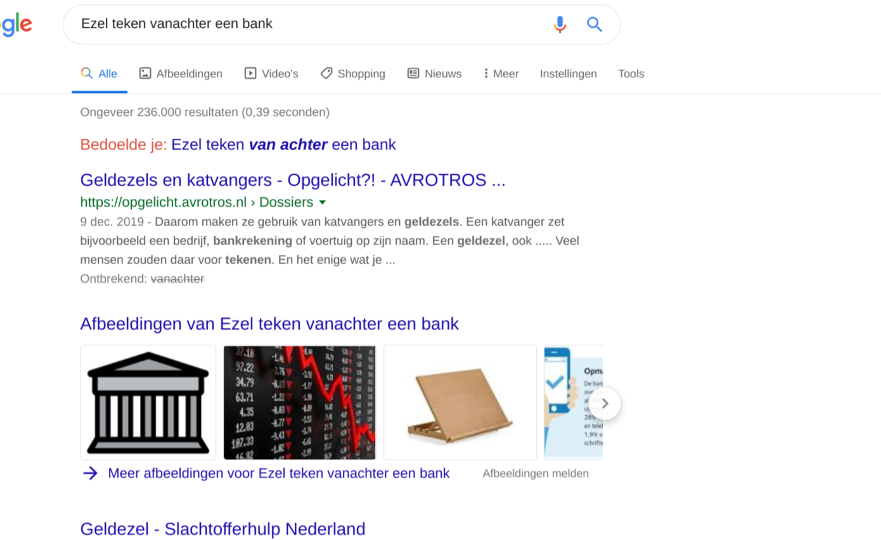Click the Google logo
The width and height of the screenshot is (881, 540).
coord(15,25)
